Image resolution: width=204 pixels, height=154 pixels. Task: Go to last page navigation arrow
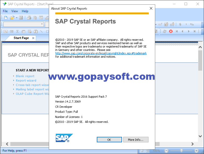coord(195,31)
